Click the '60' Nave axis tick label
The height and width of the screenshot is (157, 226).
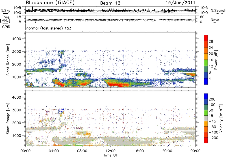(202, 17)
